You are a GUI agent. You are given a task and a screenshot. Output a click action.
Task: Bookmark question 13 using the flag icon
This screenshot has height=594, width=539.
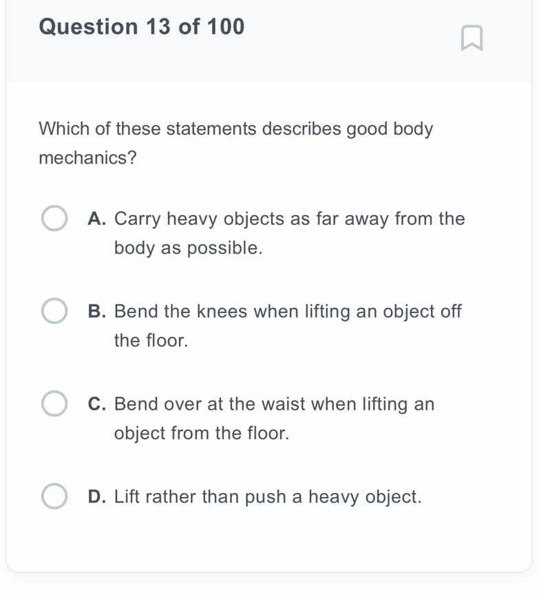[471, 39]
